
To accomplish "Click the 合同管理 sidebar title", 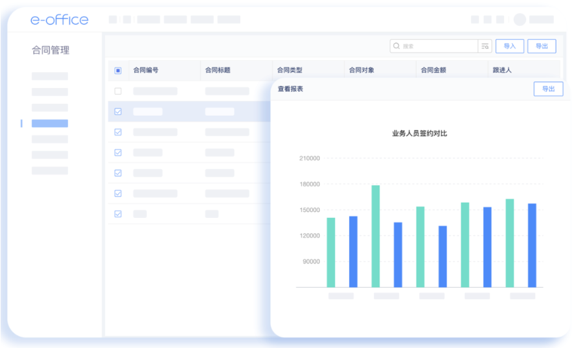I will tap(51, 50).
